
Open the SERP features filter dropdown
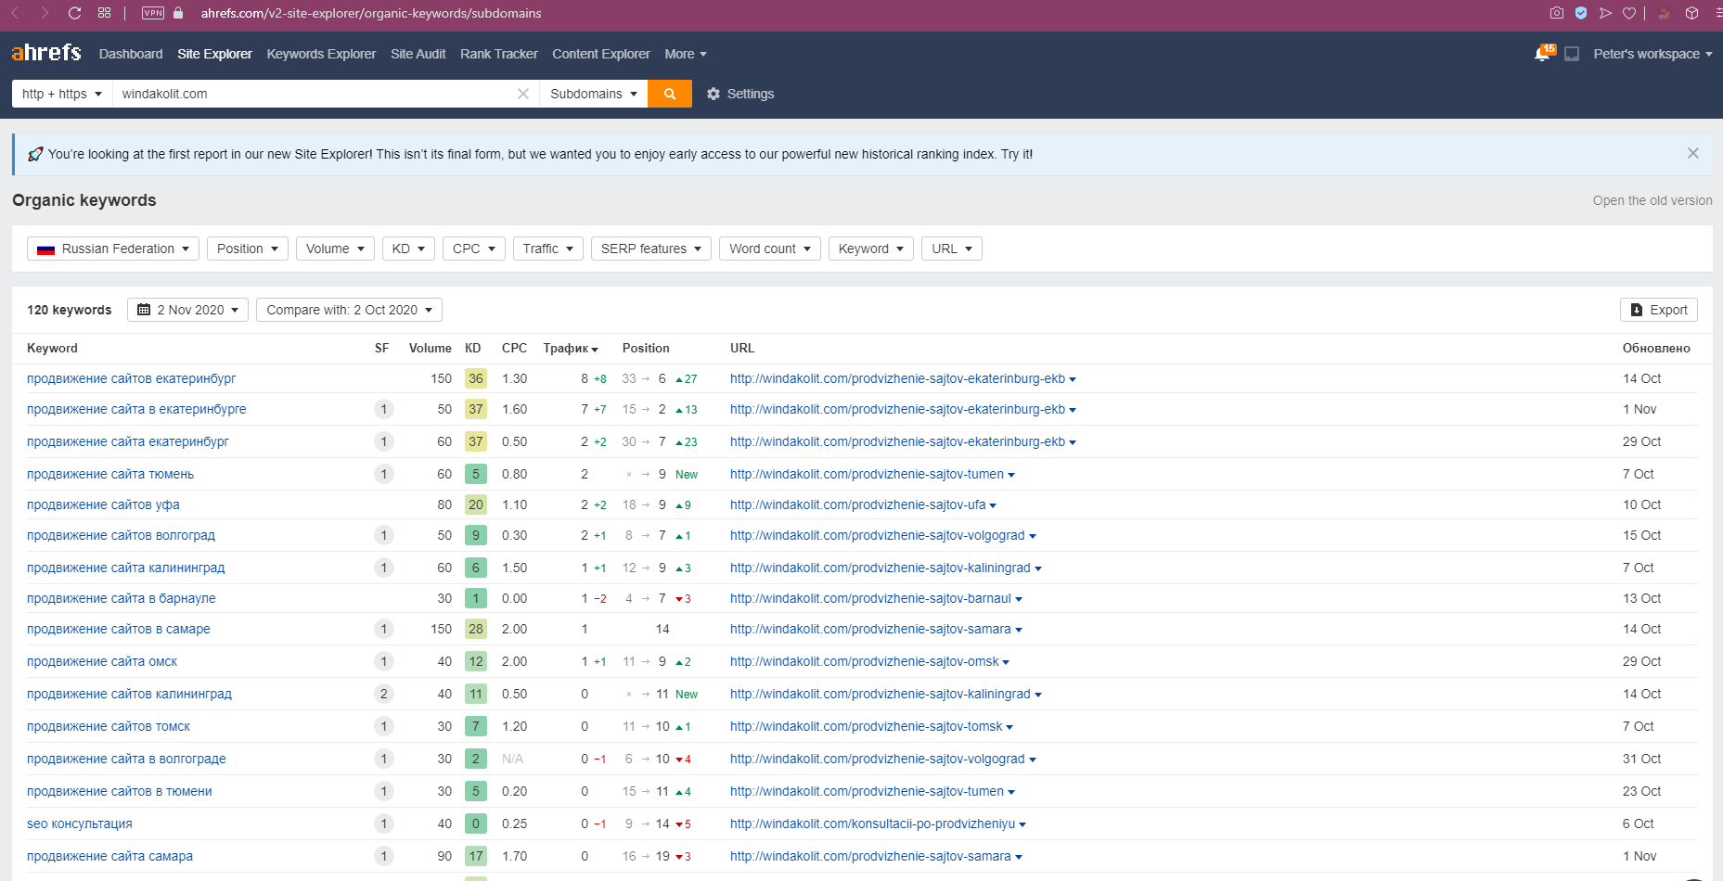651,249
